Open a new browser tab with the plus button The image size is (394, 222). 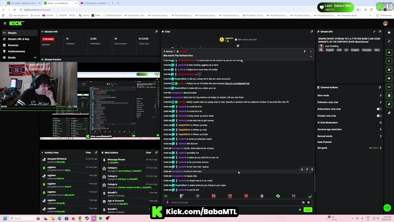click(x=118, y=3)
